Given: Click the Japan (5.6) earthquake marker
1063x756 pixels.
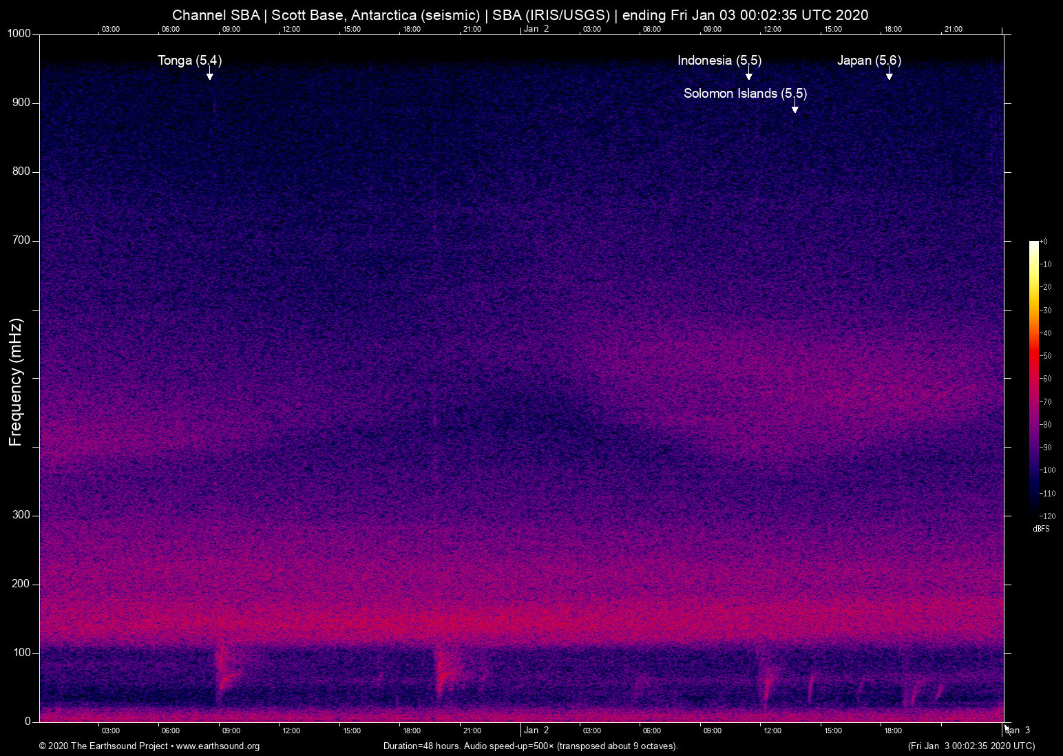Looking at the screenshot, I should click(869, 61).
